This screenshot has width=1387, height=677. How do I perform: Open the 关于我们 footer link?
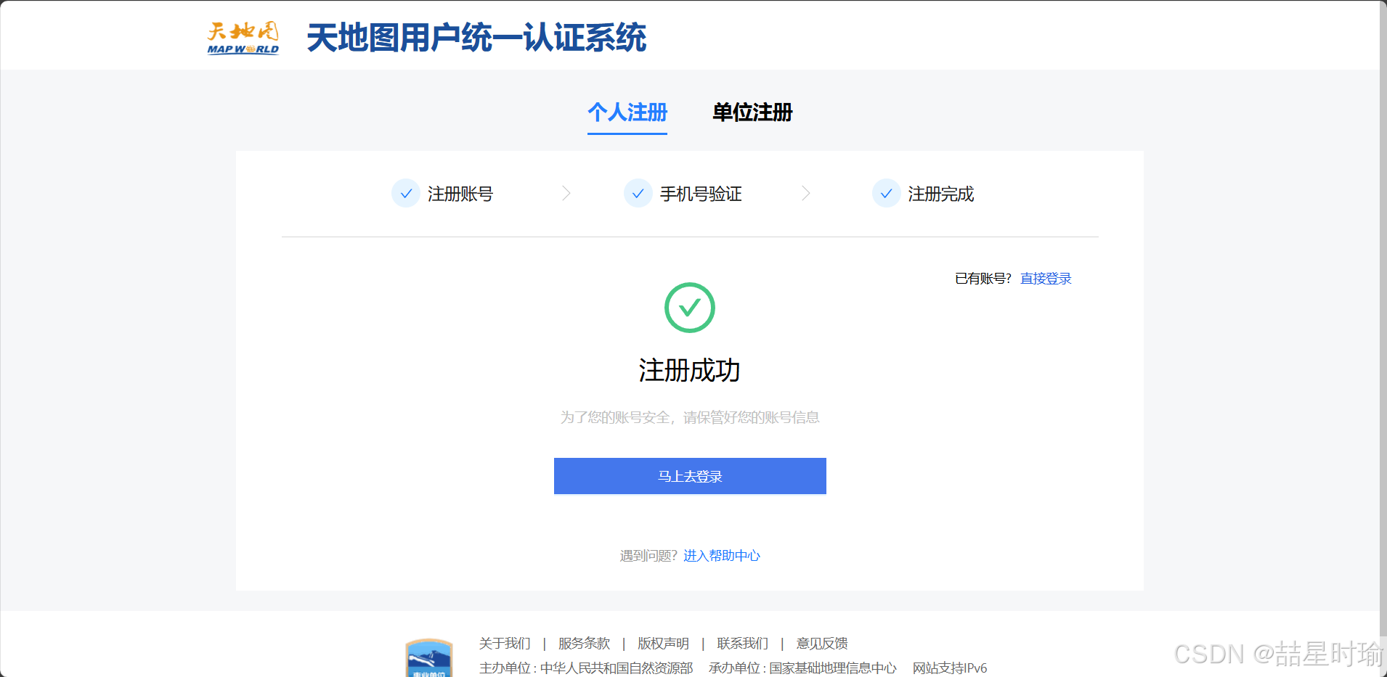505,644
